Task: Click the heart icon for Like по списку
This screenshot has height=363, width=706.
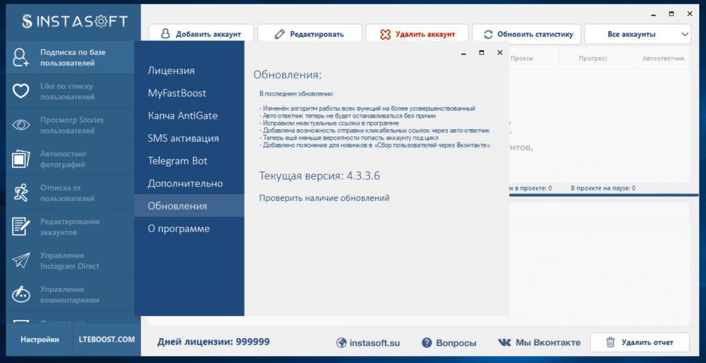Action: 21,92
